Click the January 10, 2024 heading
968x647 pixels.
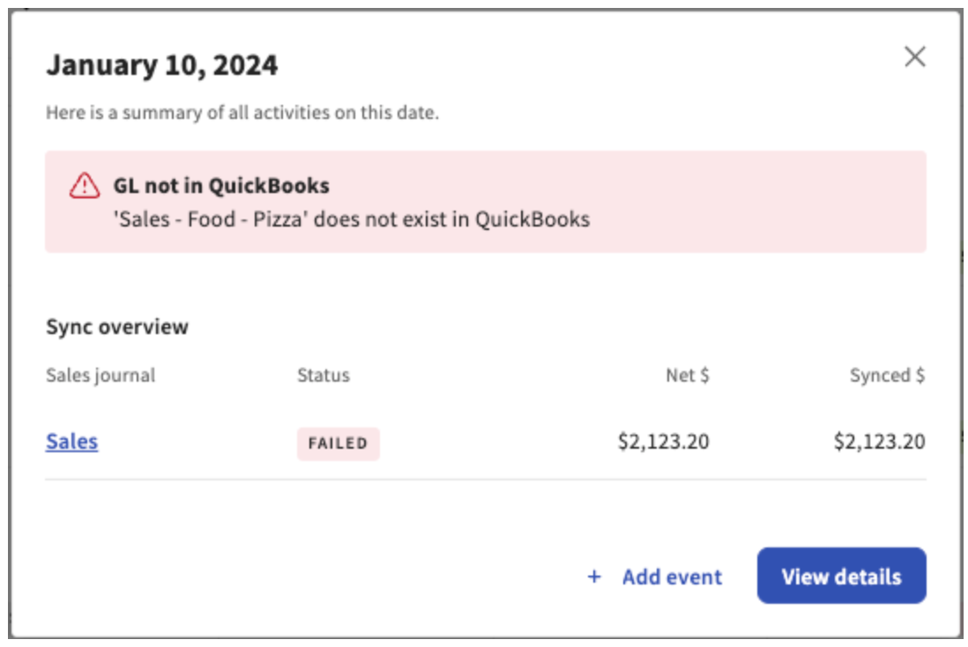161,65
